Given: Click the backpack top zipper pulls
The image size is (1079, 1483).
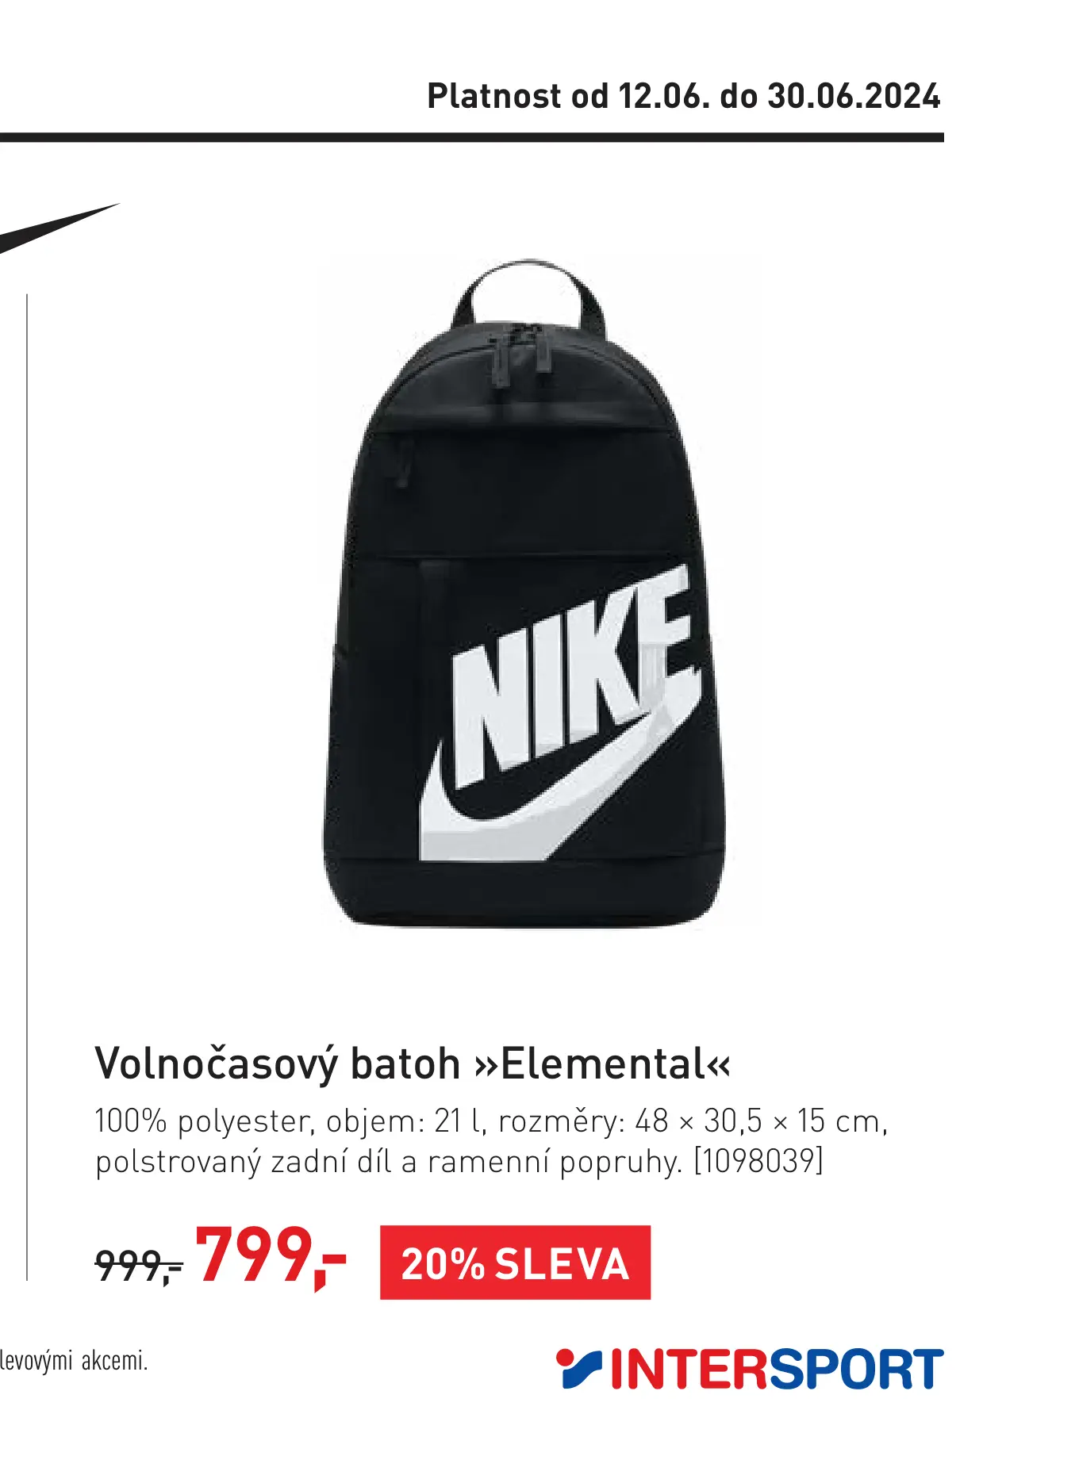Looking at the screenshot, I should point(520,357).
